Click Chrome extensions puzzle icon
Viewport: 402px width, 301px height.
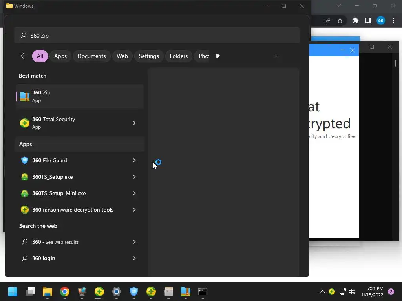pyautogui.click(x=355, y=20)
